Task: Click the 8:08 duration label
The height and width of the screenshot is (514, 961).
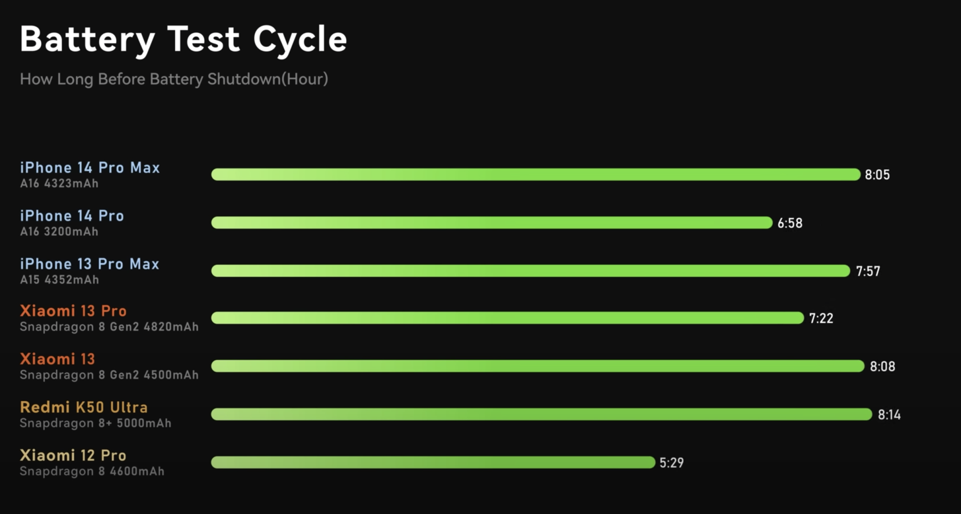Action: pos(883,367)
